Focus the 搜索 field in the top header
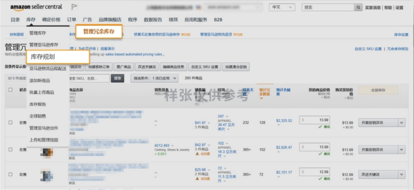Image resolution: width=414 pixels, height=190 pixels. (x=328, y=7)
